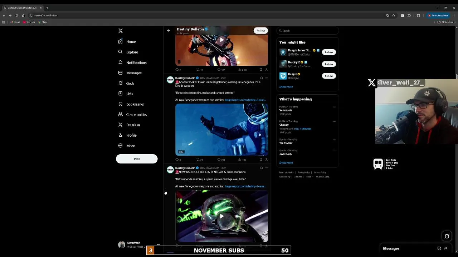
Task: View analytics of Praxic Blade post
Action: tap(242, 160)
